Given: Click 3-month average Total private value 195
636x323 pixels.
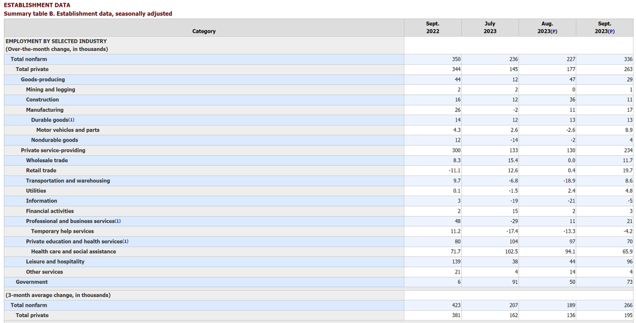Looking at the screenshot, I should coord(628,315).
